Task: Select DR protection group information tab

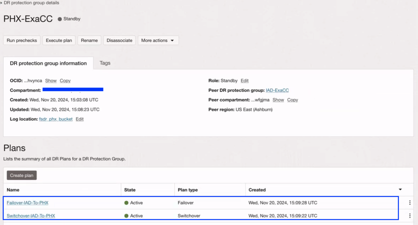Action: pos(48,63)
